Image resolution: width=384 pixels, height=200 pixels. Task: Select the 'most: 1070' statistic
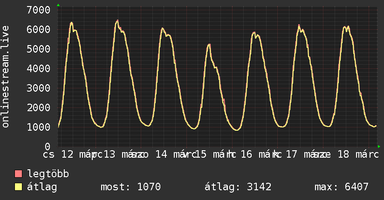130,187
